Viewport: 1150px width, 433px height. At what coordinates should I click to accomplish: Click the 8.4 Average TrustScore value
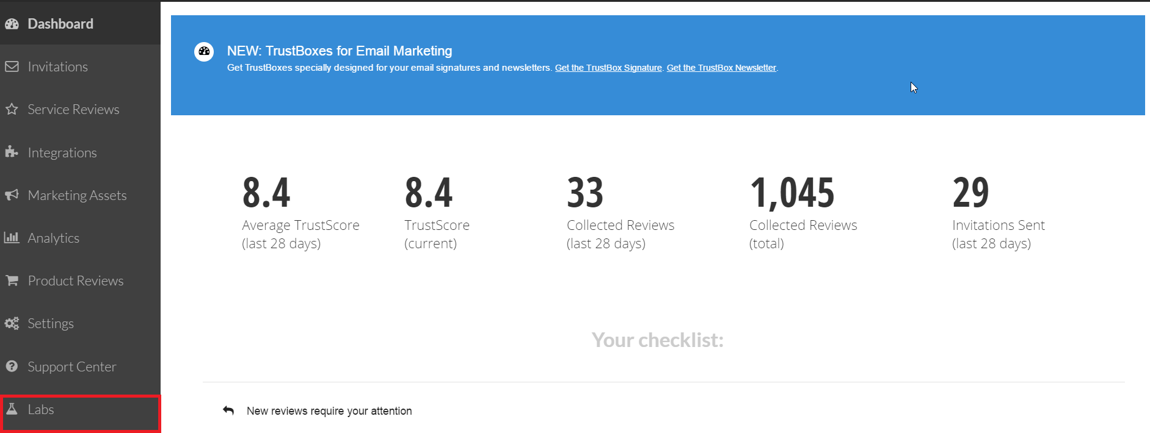click(266, 193)
